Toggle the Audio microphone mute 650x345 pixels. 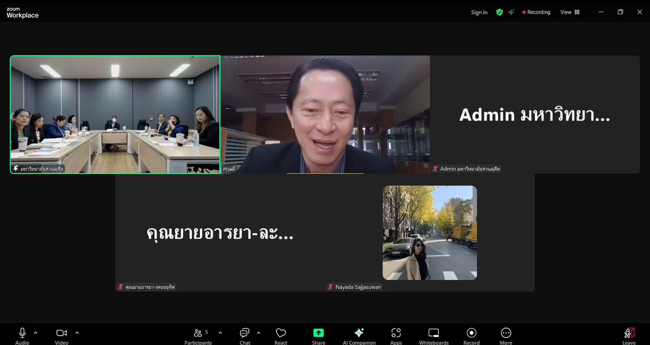point(22,334)
